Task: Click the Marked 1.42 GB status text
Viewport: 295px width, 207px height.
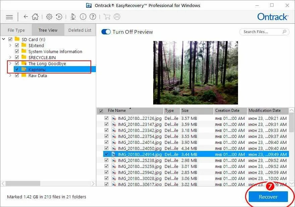Action: pos(47,197)
